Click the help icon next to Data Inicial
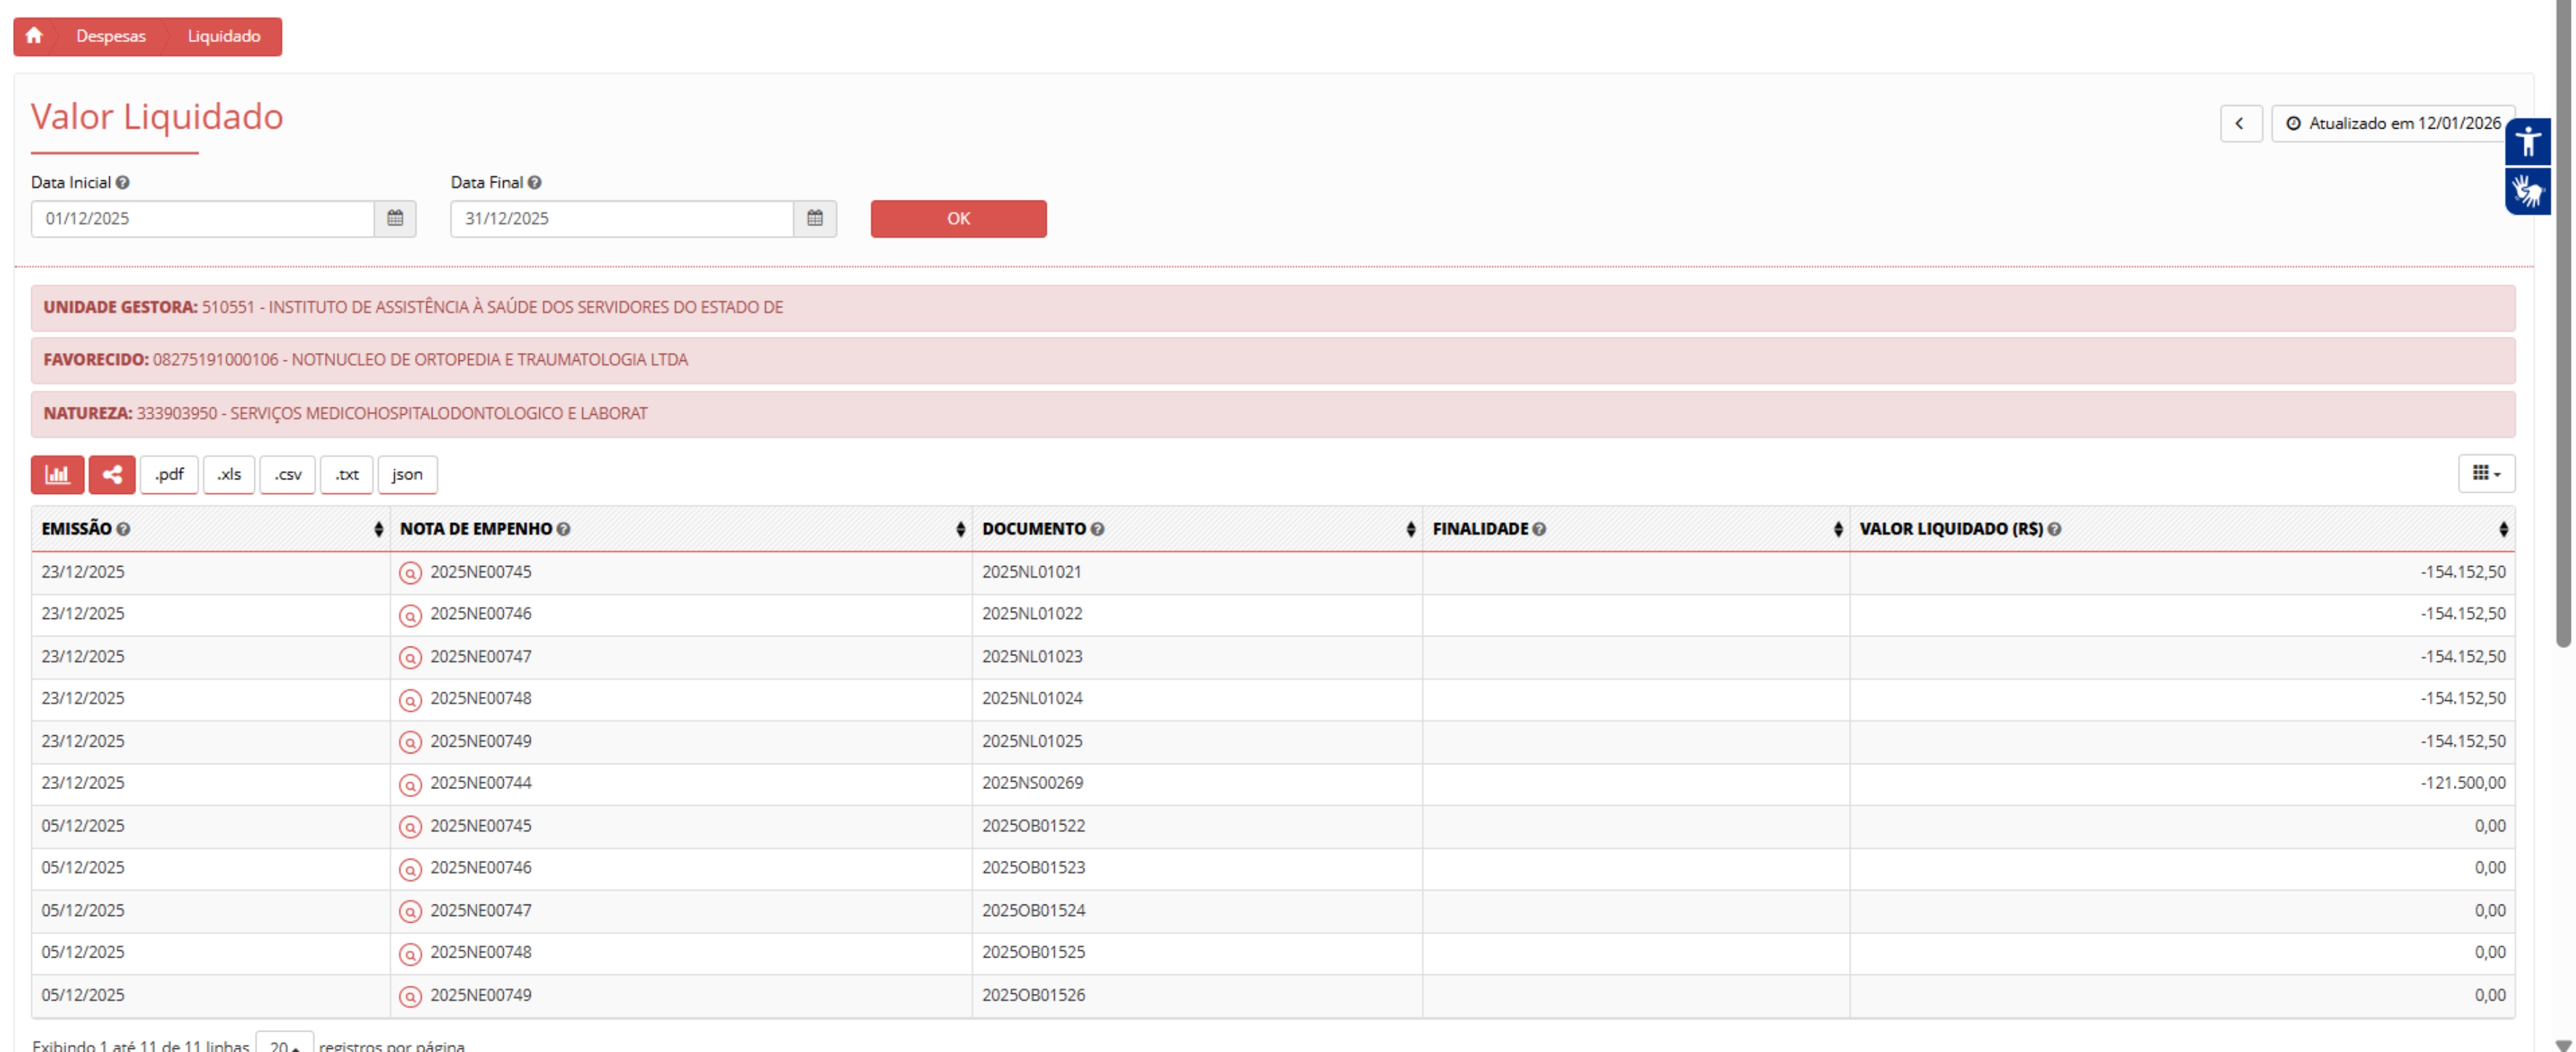2576x1052 pixels. coord(122,182)
